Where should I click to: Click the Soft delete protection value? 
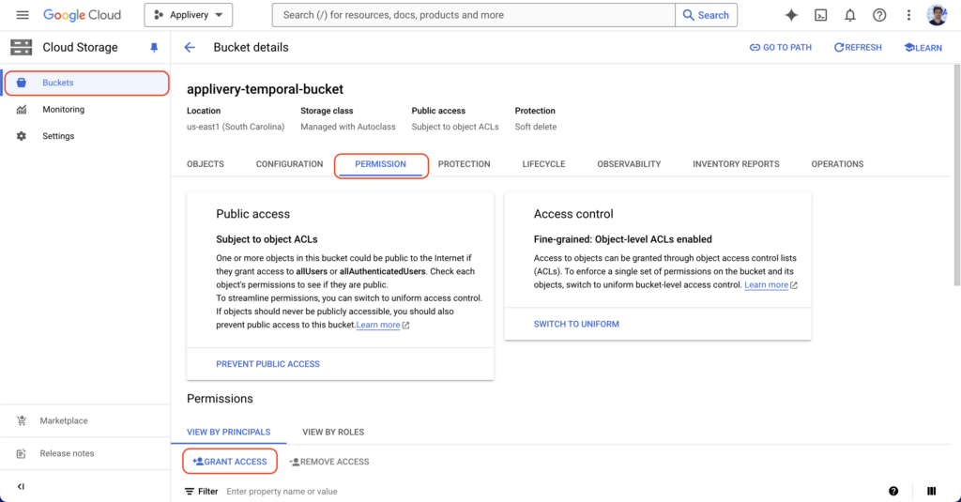(536, 127)
